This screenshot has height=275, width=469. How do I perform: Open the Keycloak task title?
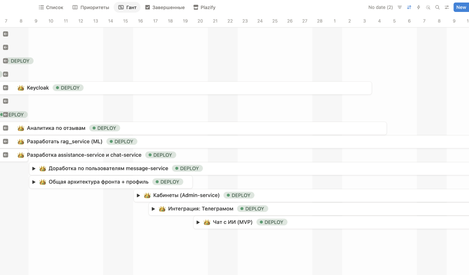[x=38, y=88]
